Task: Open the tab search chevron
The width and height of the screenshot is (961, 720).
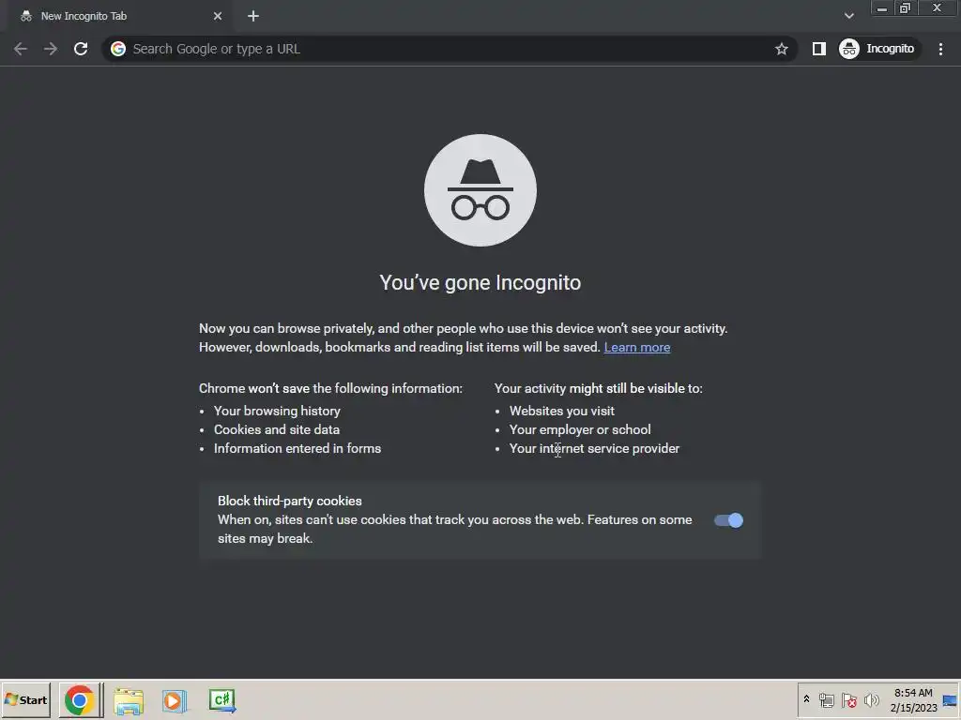Action: [x=848, y=16]
